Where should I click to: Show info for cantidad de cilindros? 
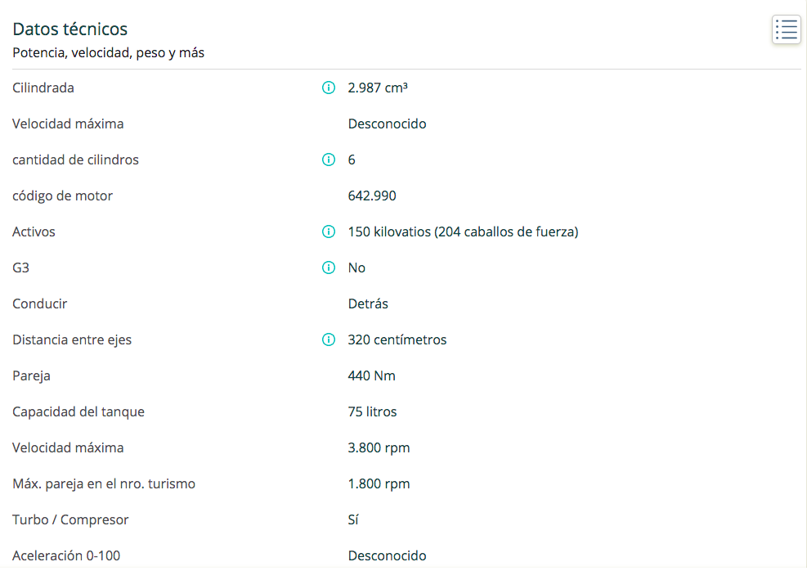329,160
